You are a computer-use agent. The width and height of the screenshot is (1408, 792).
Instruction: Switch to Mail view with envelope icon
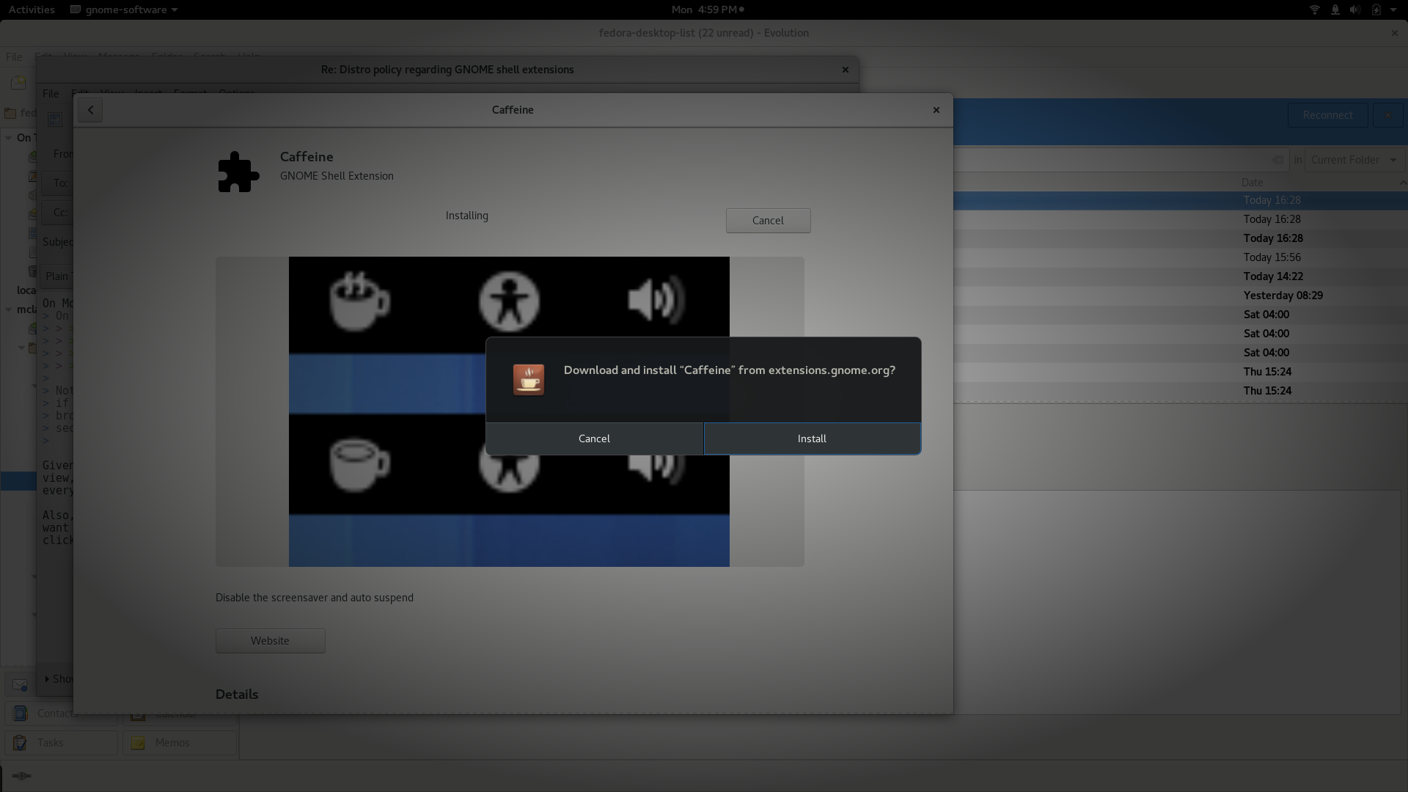point(20,684)
